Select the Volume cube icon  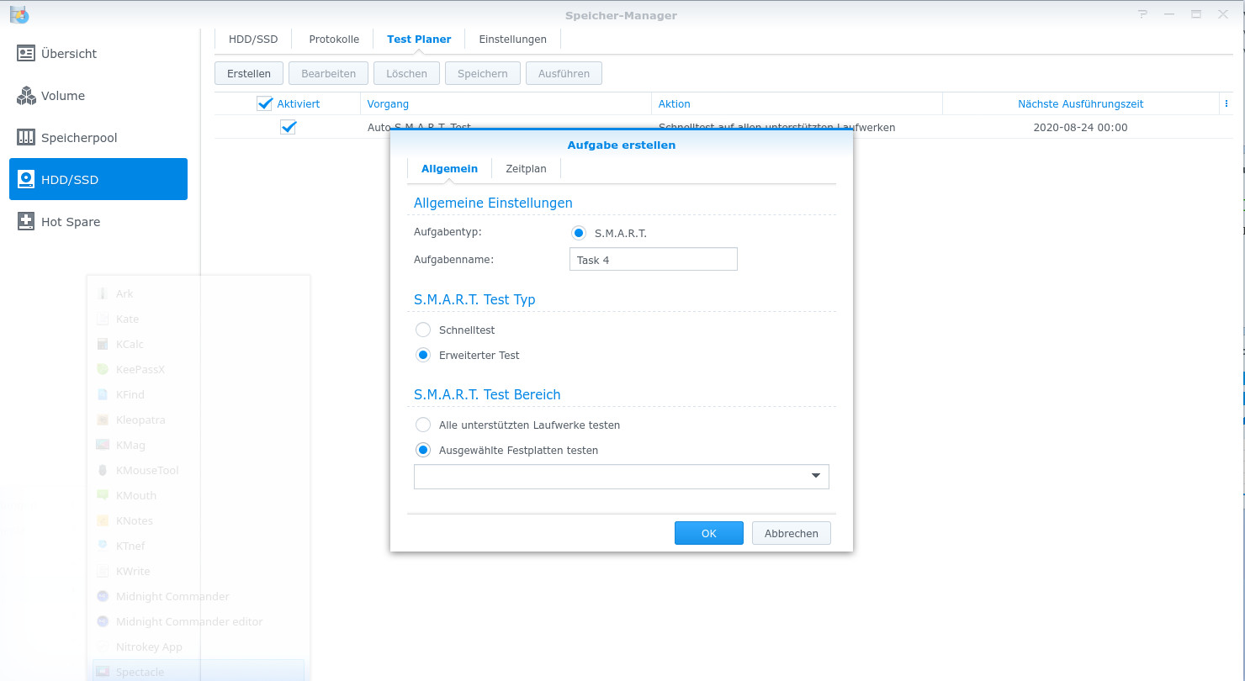pos(26,96)
